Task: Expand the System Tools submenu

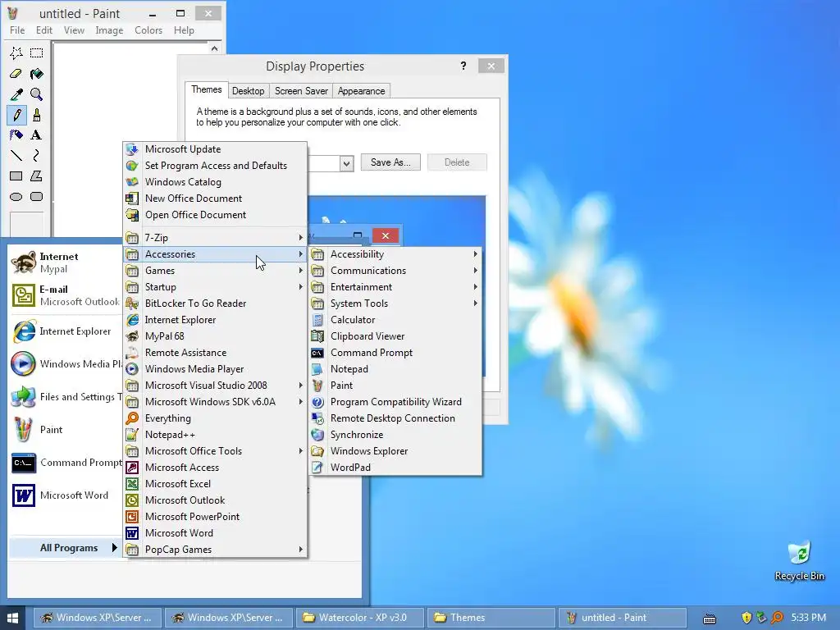Action: 395,304
